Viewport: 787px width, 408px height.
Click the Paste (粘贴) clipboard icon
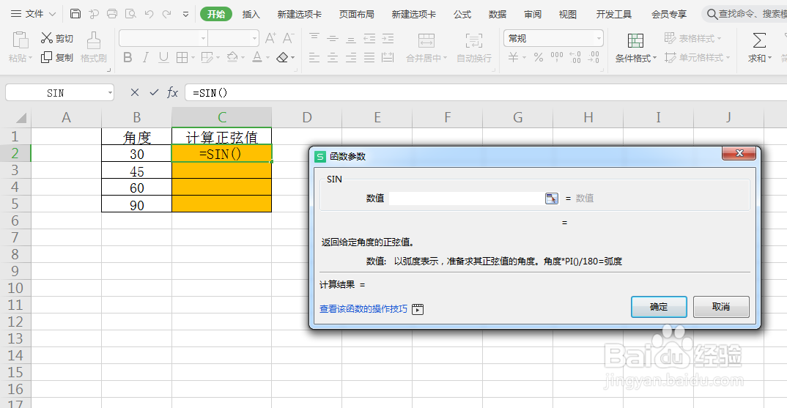pos(20,40)
